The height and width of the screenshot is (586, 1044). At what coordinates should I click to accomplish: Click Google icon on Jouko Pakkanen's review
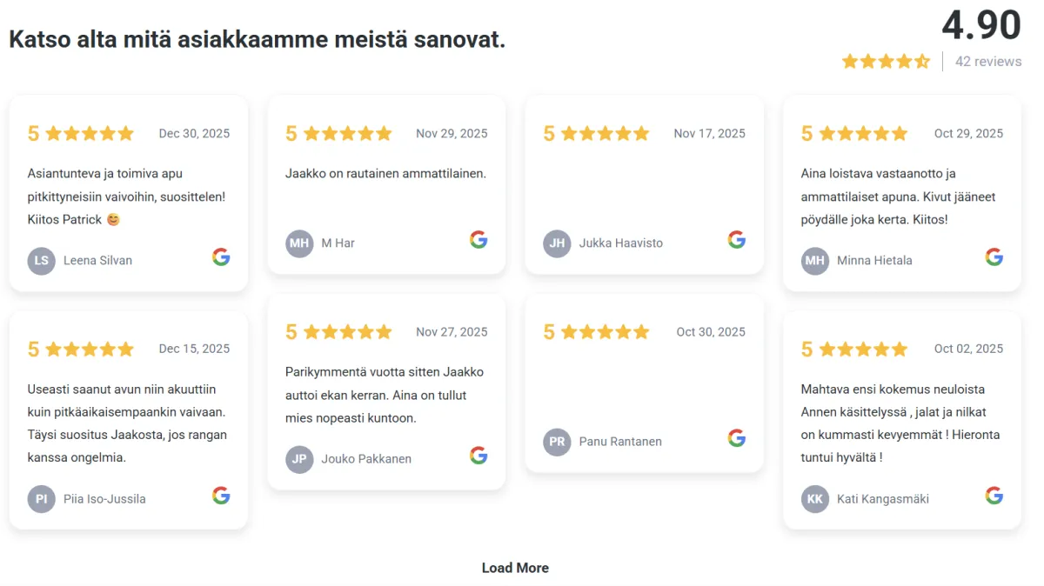(x=478, y=456)
